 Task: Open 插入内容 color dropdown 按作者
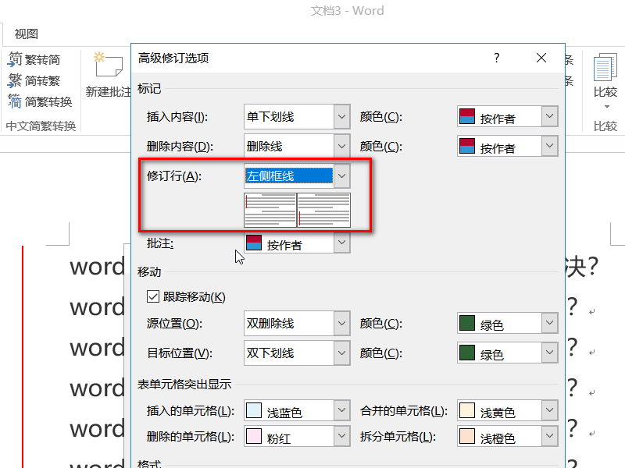[x=550, y=116]
